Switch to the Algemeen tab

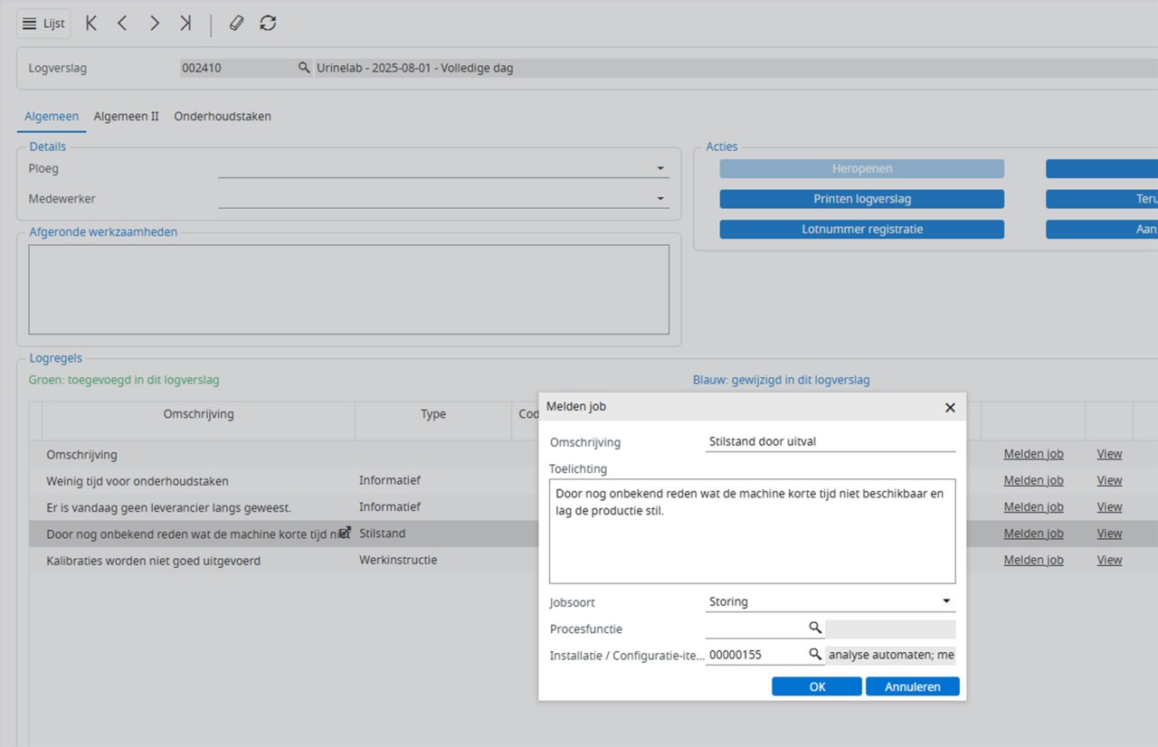tap(52, 116)
